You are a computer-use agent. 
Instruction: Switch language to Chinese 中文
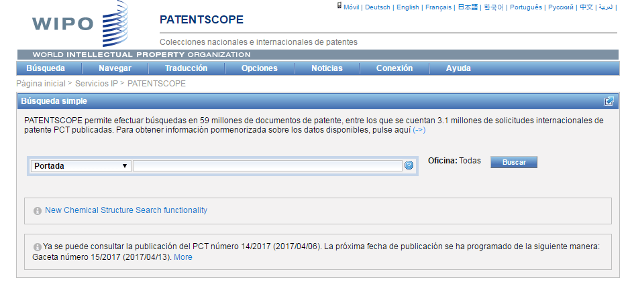click(x=586, y=7)
